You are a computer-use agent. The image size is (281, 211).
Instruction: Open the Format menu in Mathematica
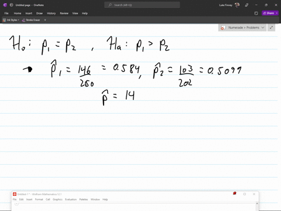point(39,199)
